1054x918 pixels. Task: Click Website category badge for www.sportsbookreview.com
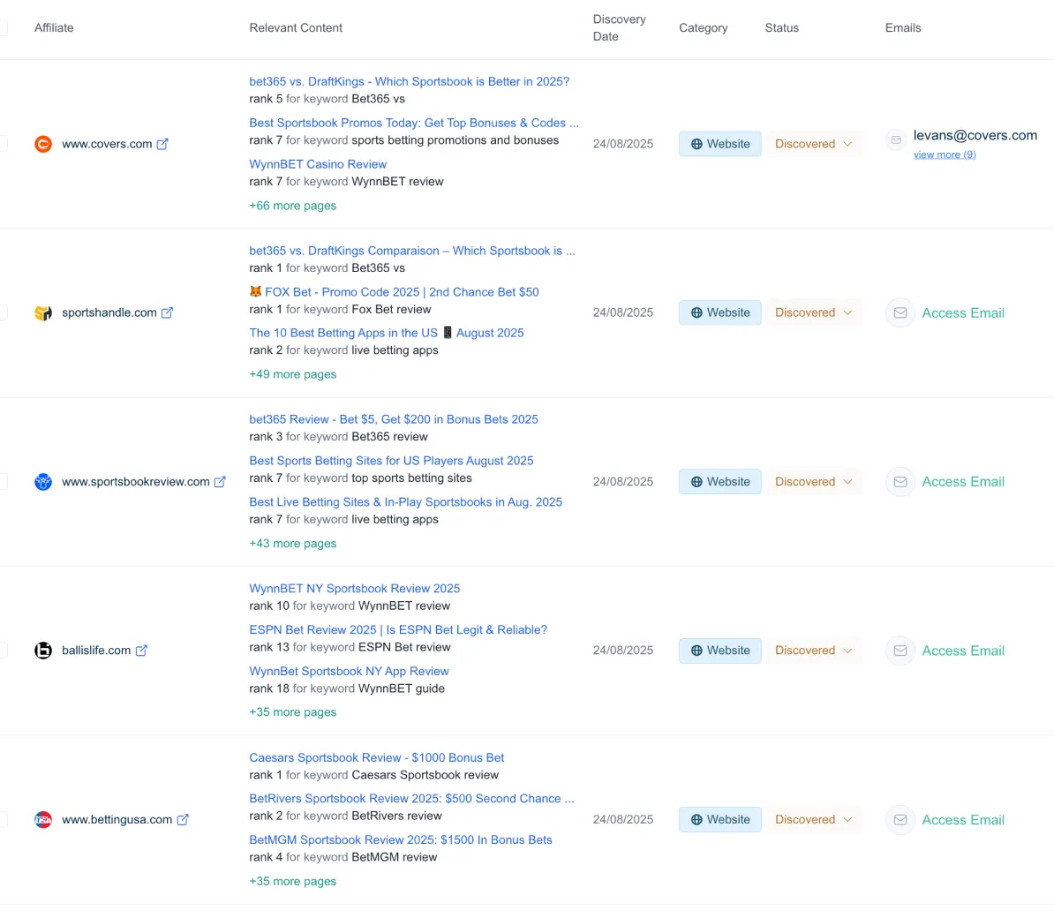click(x=720, y=482)
